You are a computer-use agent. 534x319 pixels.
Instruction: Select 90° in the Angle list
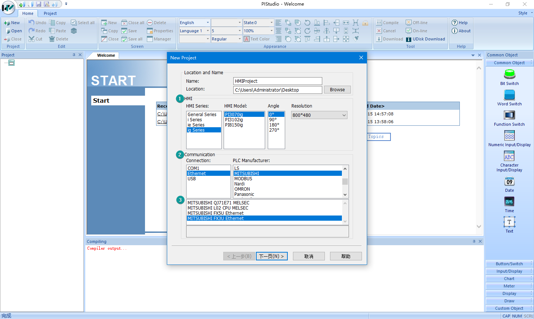273,120
